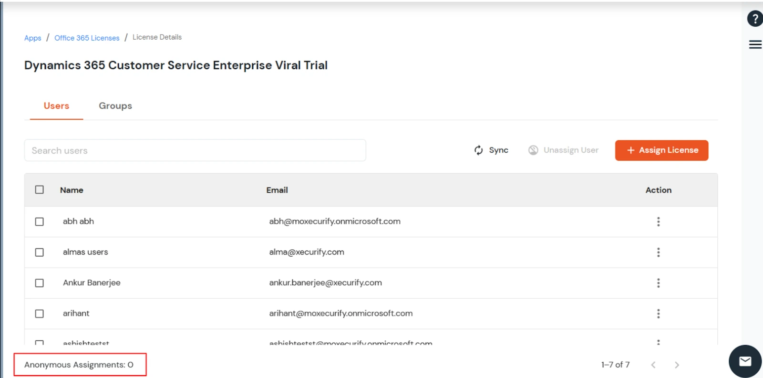Open the mail chat widget
Image resolution: width=763 pixels, height=378 pixels.
[745, 361]
